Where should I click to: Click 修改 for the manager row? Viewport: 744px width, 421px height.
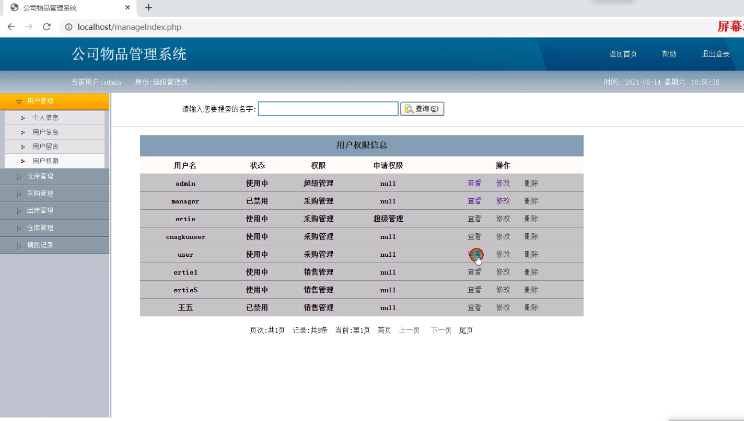(503, 201)
